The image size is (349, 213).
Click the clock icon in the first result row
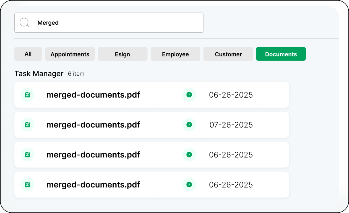point(189,95)
